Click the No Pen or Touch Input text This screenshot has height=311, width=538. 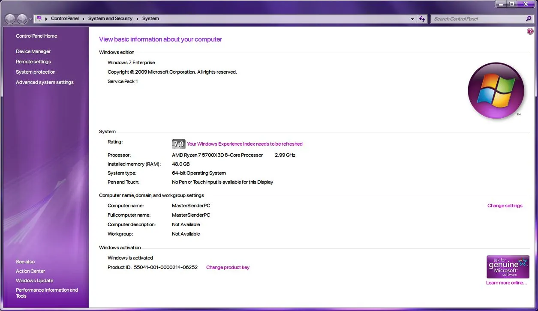click(x=222, y=182)
